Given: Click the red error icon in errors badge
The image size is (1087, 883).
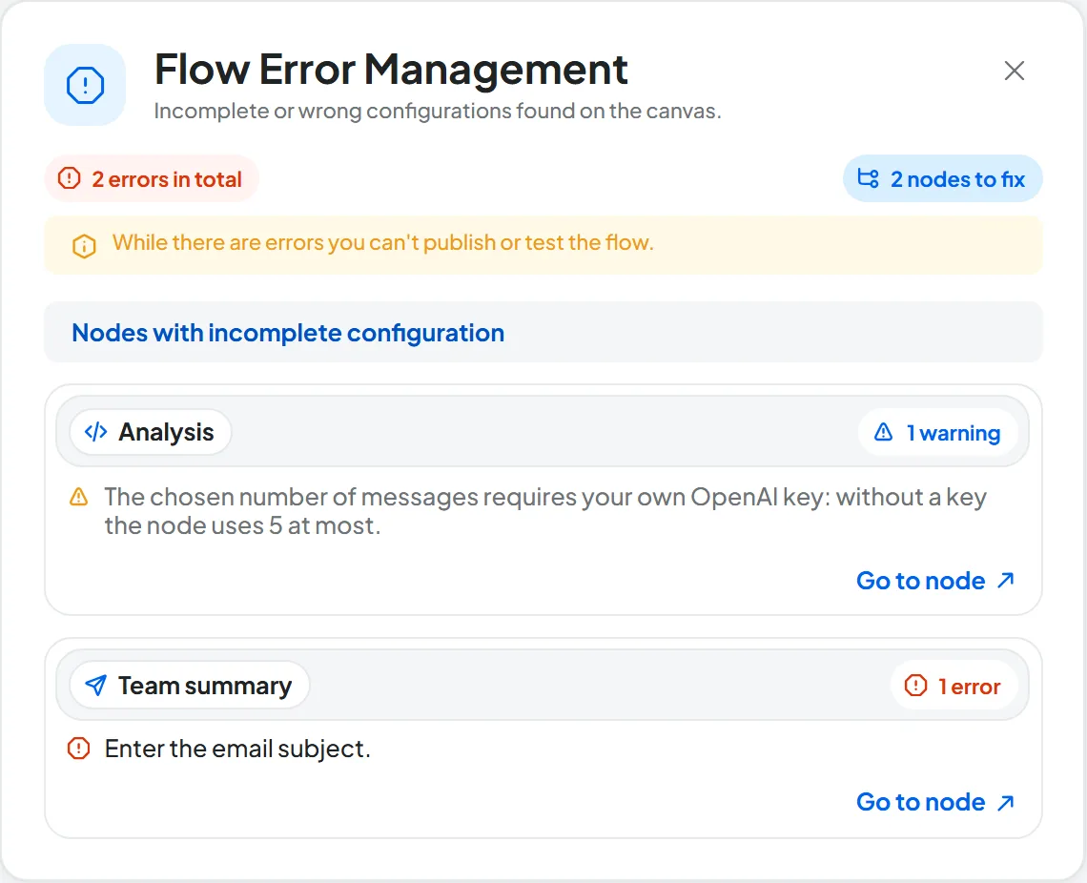Looking at the screenshot, I should pyautogui.click(x=70, y=178).
